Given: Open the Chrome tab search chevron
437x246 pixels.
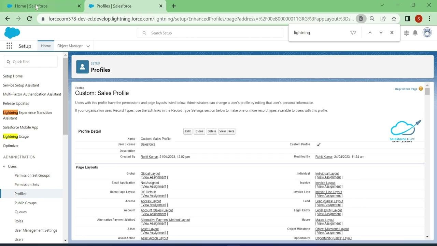Looking at the screenshot, I should click(382, 5).
